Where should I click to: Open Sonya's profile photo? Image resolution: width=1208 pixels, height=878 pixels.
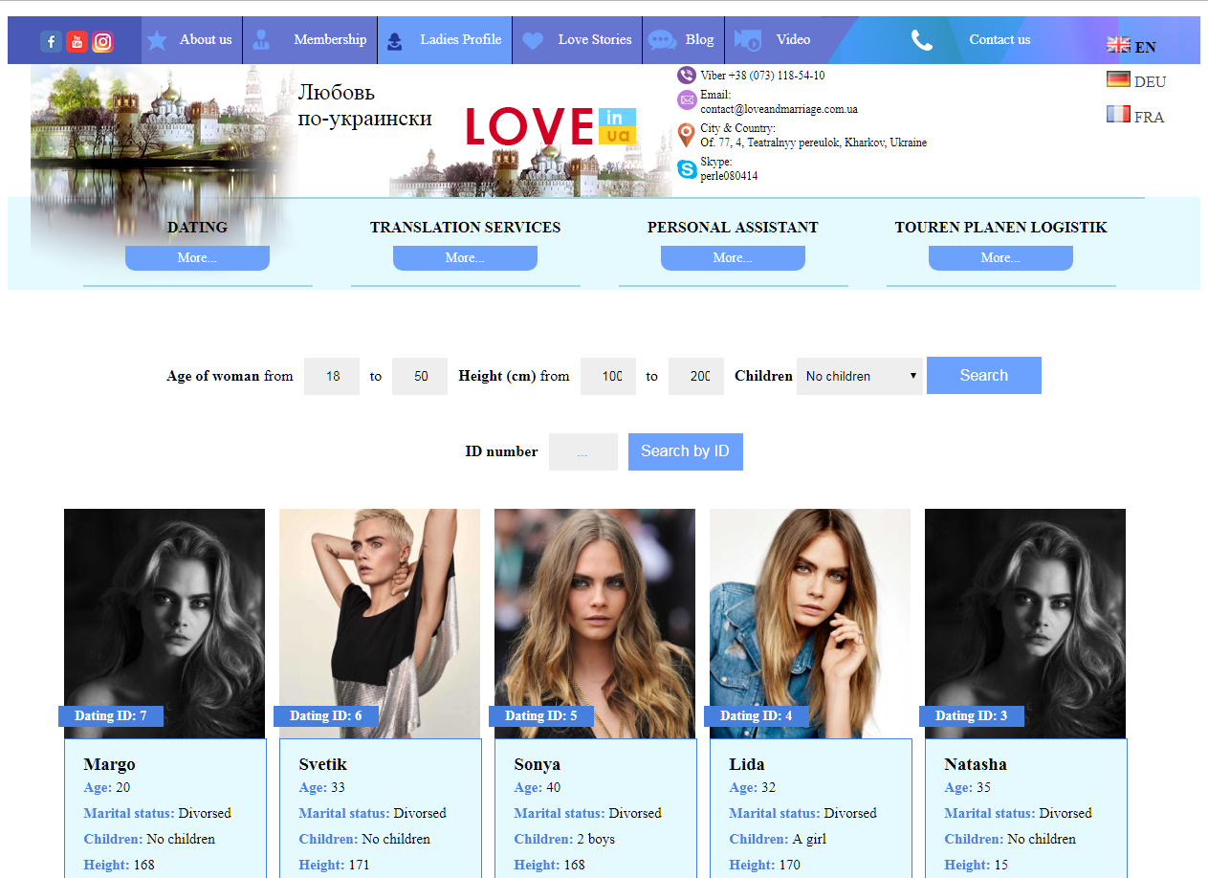594,622
